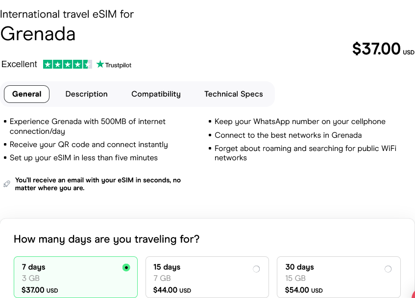This screenshot has height=298, width=415.
Task: Click the Grenada page heading
Action: 38,34
